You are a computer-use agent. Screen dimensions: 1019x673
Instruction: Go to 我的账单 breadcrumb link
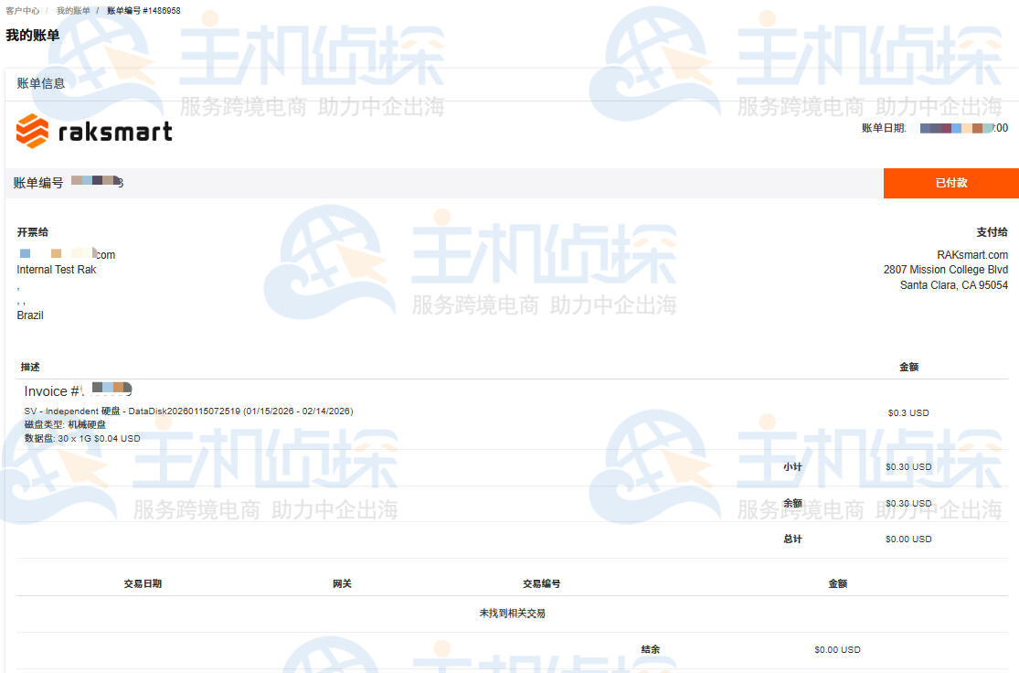pos(73,11)
